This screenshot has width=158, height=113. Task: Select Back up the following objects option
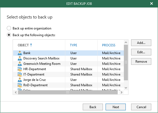click(x=9, y=35)
